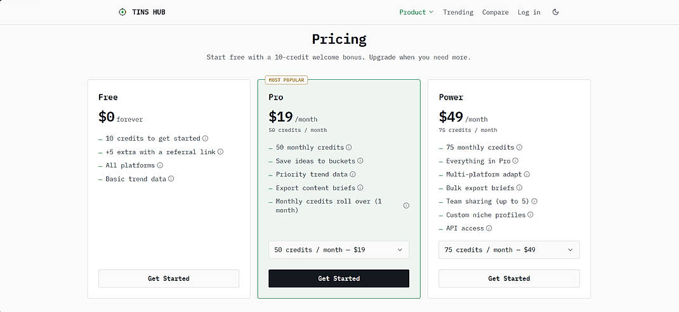Click the $49 /month price
Screen dimensions: 679x312
pyautogui.click(x=463, y=117)
